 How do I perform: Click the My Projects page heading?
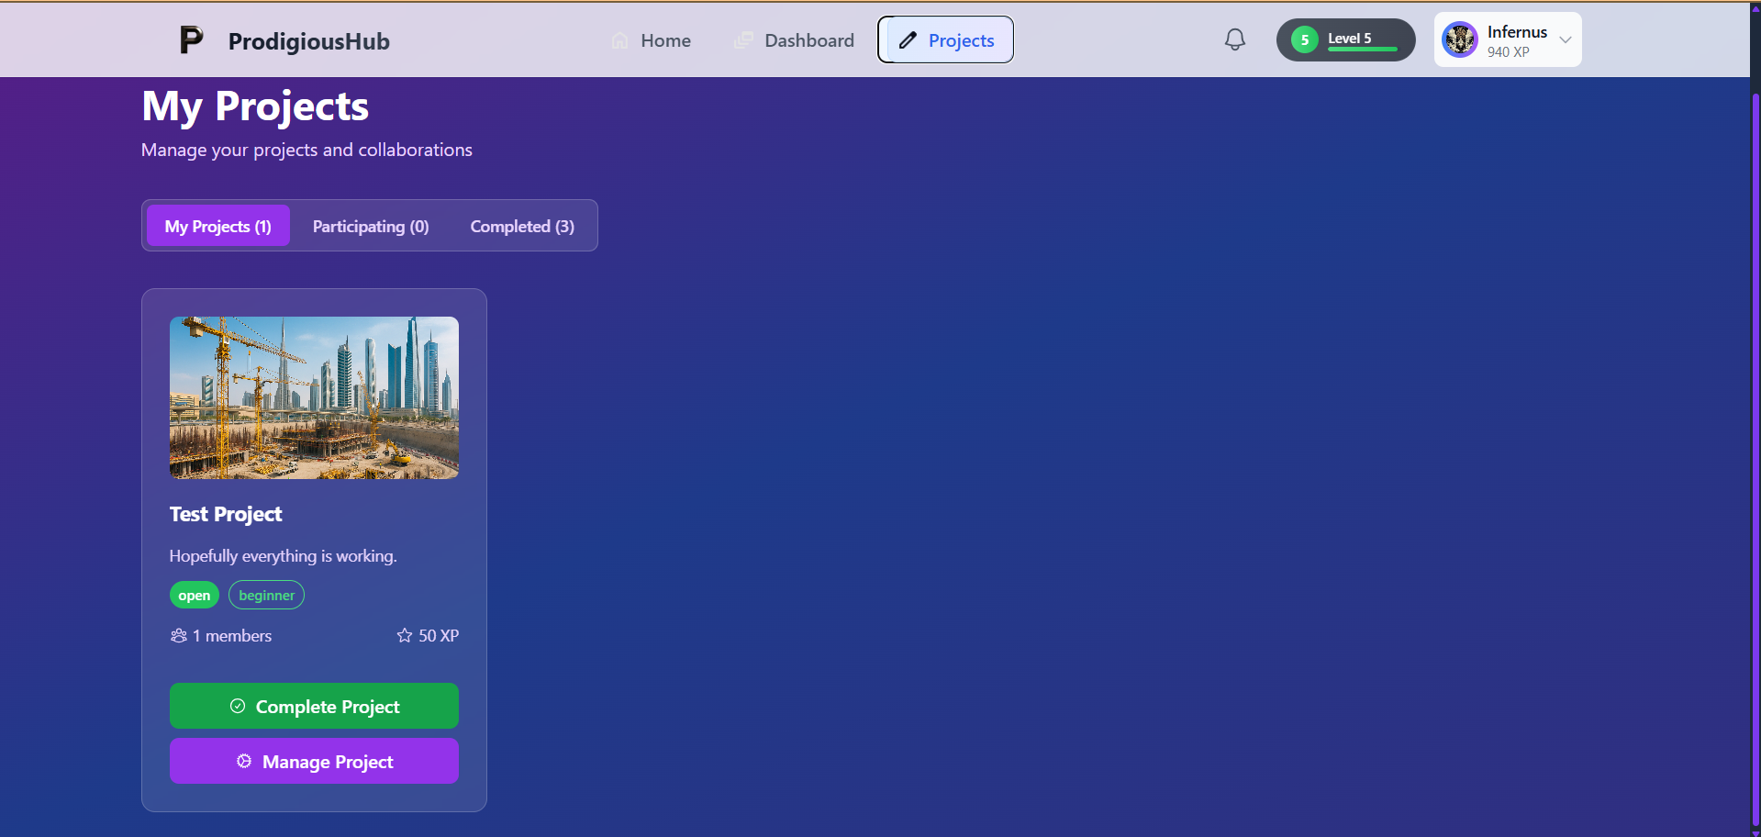pyautogui.click(x=255, y=106)
